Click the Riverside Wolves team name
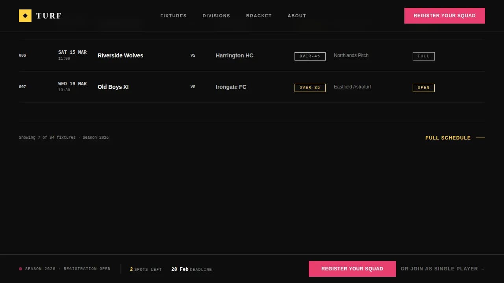 pos(120,55)
